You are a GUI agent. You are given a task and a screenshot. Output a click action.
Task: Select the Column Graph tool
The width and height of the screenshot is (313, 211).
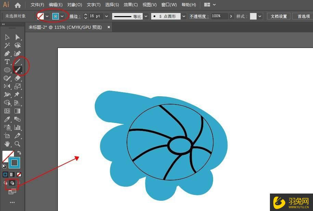pos(17,127)
